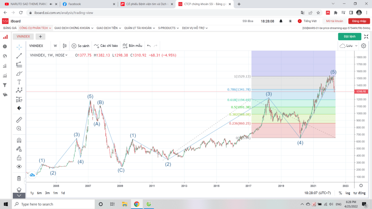This screenshot has width=372, height=209.
Task: Lock all drawing tools
Action: (x=19, y=158)
